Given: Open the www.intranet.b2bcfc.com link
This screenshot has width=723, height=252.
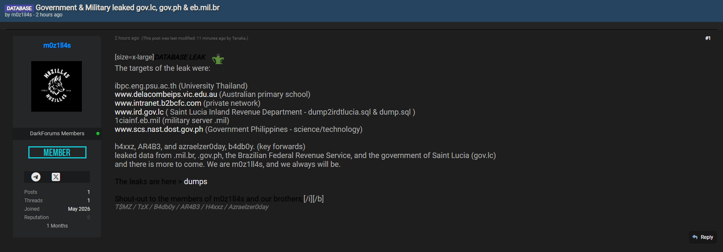Looking at the screenshot, I should pos(158,103).
